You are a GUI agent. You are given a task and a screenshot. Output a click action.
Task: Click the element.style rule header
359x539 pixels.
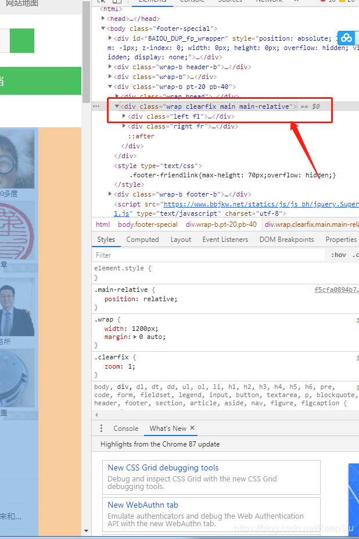click(123, 268)
